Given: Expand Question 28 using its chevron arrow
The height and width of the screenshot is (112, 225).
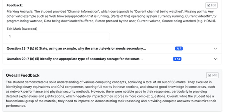Looking at the screenshot, I should click(x=215, y=48).
